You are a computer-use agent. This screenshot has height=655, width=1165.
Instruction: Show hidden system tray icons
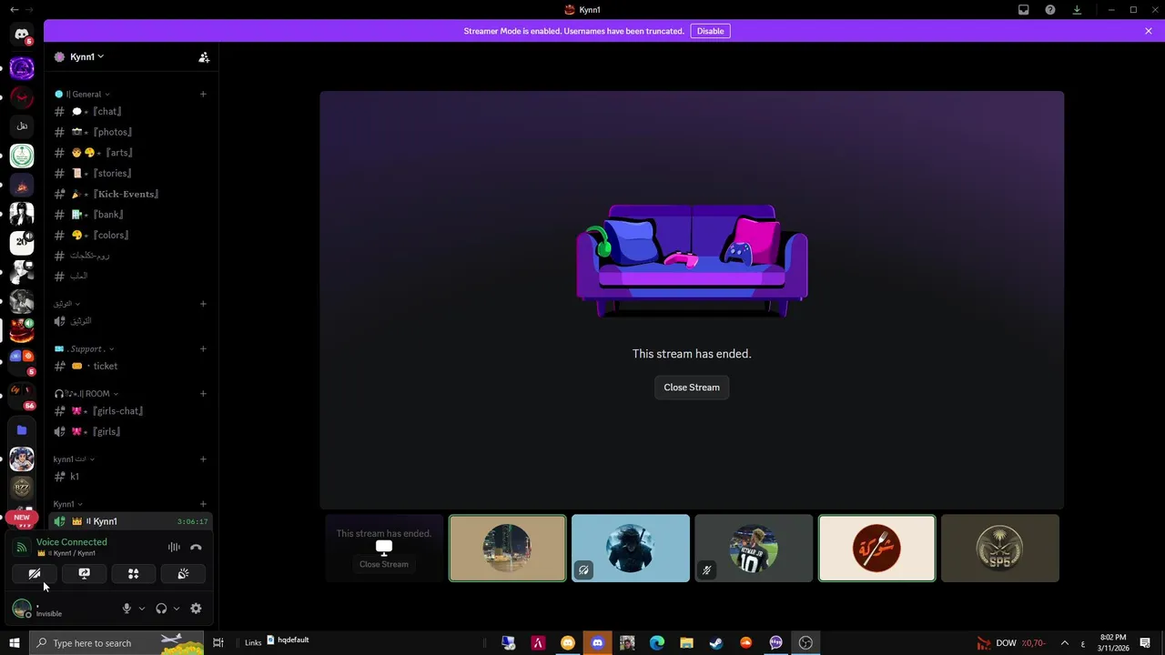1064,643
